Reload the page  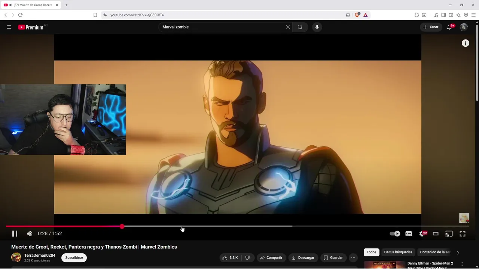[x=20, y=15]
